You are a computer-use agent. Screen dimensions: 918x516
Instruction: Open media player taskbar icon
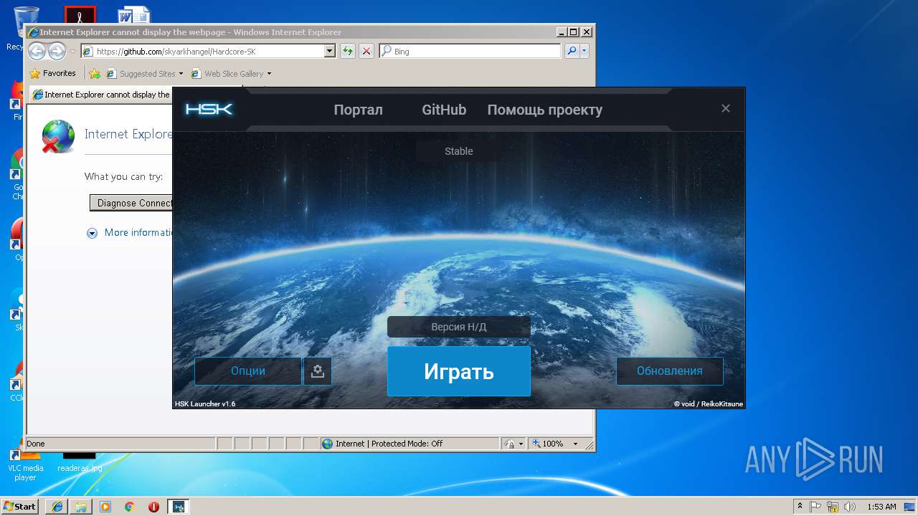(105, 506)
